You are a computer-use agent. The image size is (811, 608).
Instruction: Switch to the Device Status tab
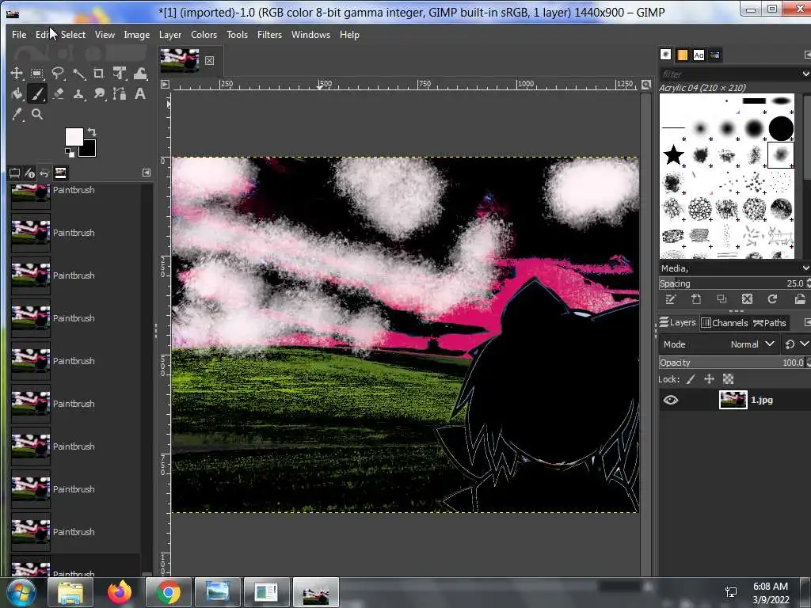(29, 173)
